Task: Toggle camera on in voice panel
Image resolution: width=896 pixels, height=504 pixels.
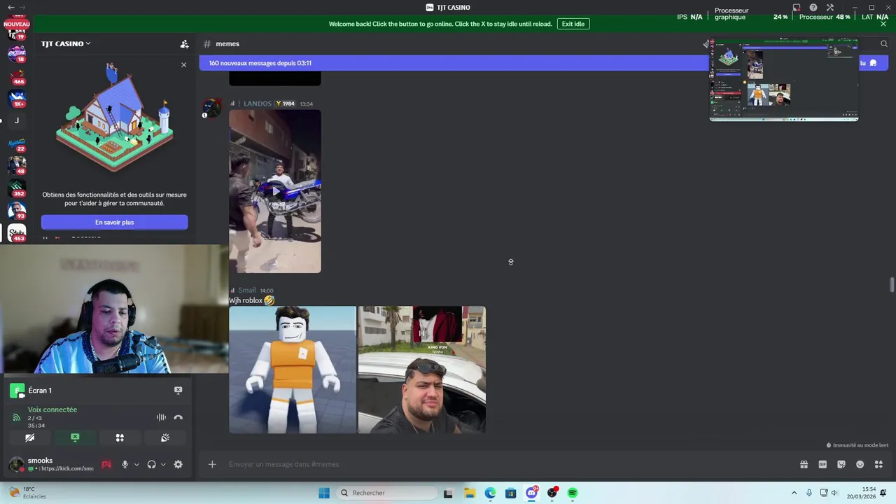Action: 29,437
